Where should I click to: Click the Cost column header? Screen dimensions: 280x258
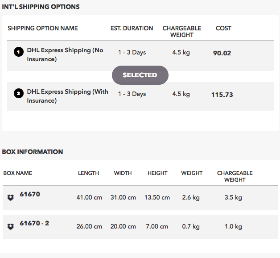pyautogui.click(x=223, y=28)
